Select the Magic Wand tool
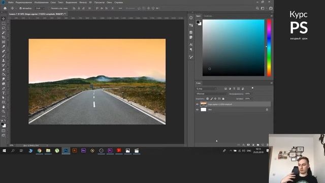 point(4,33)
